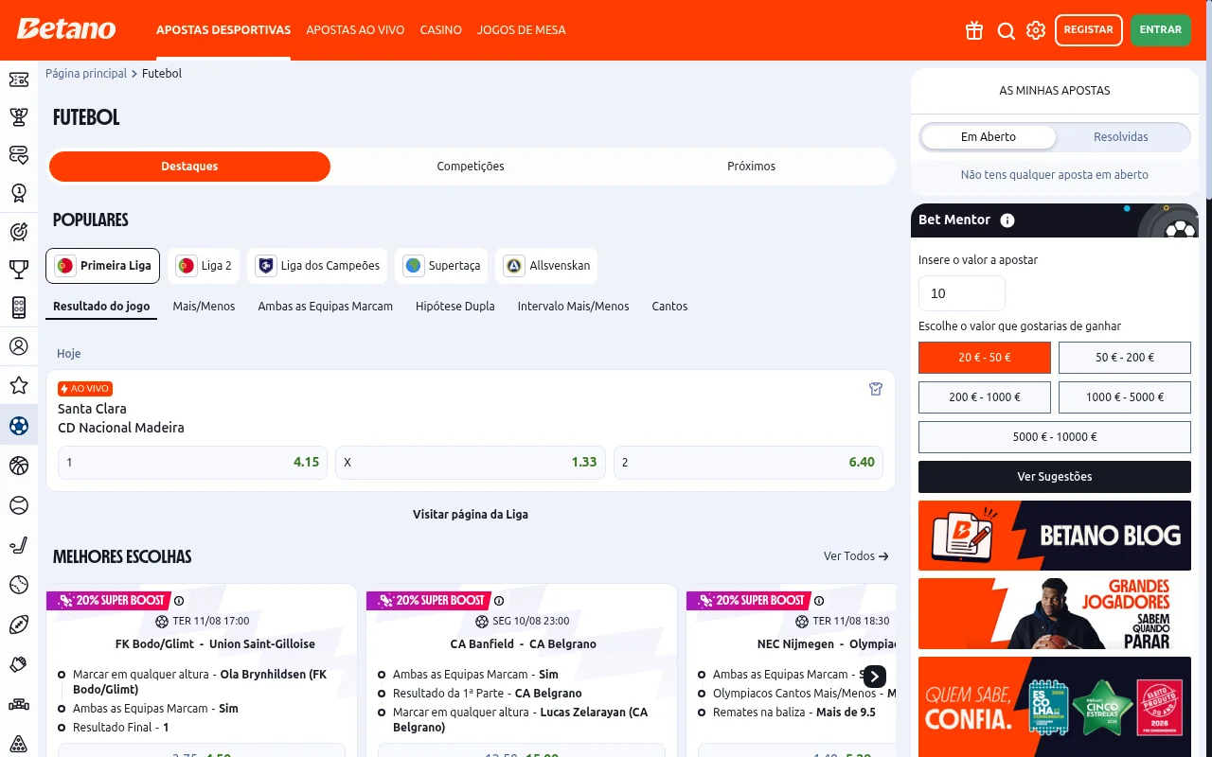Open the trophy star icon in sidebar
The image size is (1212, 757).
tap(19, 117)
